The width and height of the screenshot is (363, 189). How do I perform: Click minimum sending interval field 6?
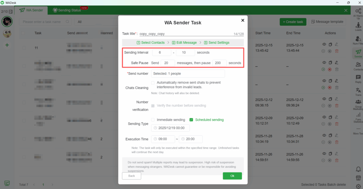pyautogui.click(x=162, y=52)
